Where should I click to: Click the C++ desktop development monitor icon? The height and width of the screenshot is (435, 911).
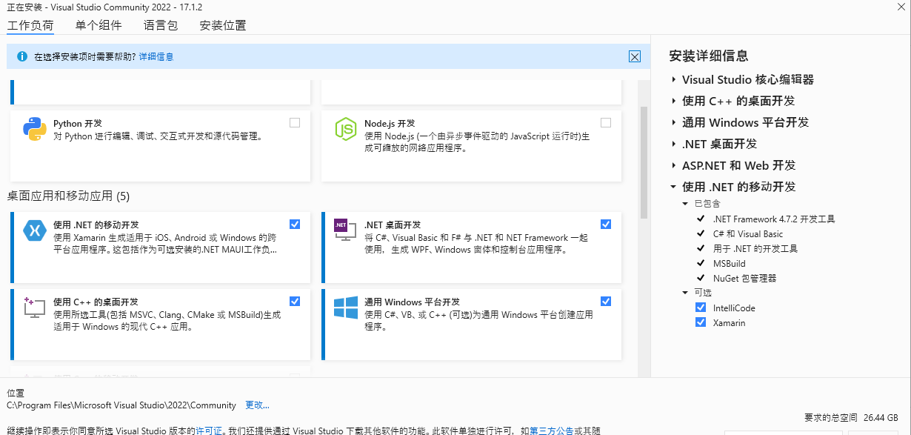coord(35,308)
